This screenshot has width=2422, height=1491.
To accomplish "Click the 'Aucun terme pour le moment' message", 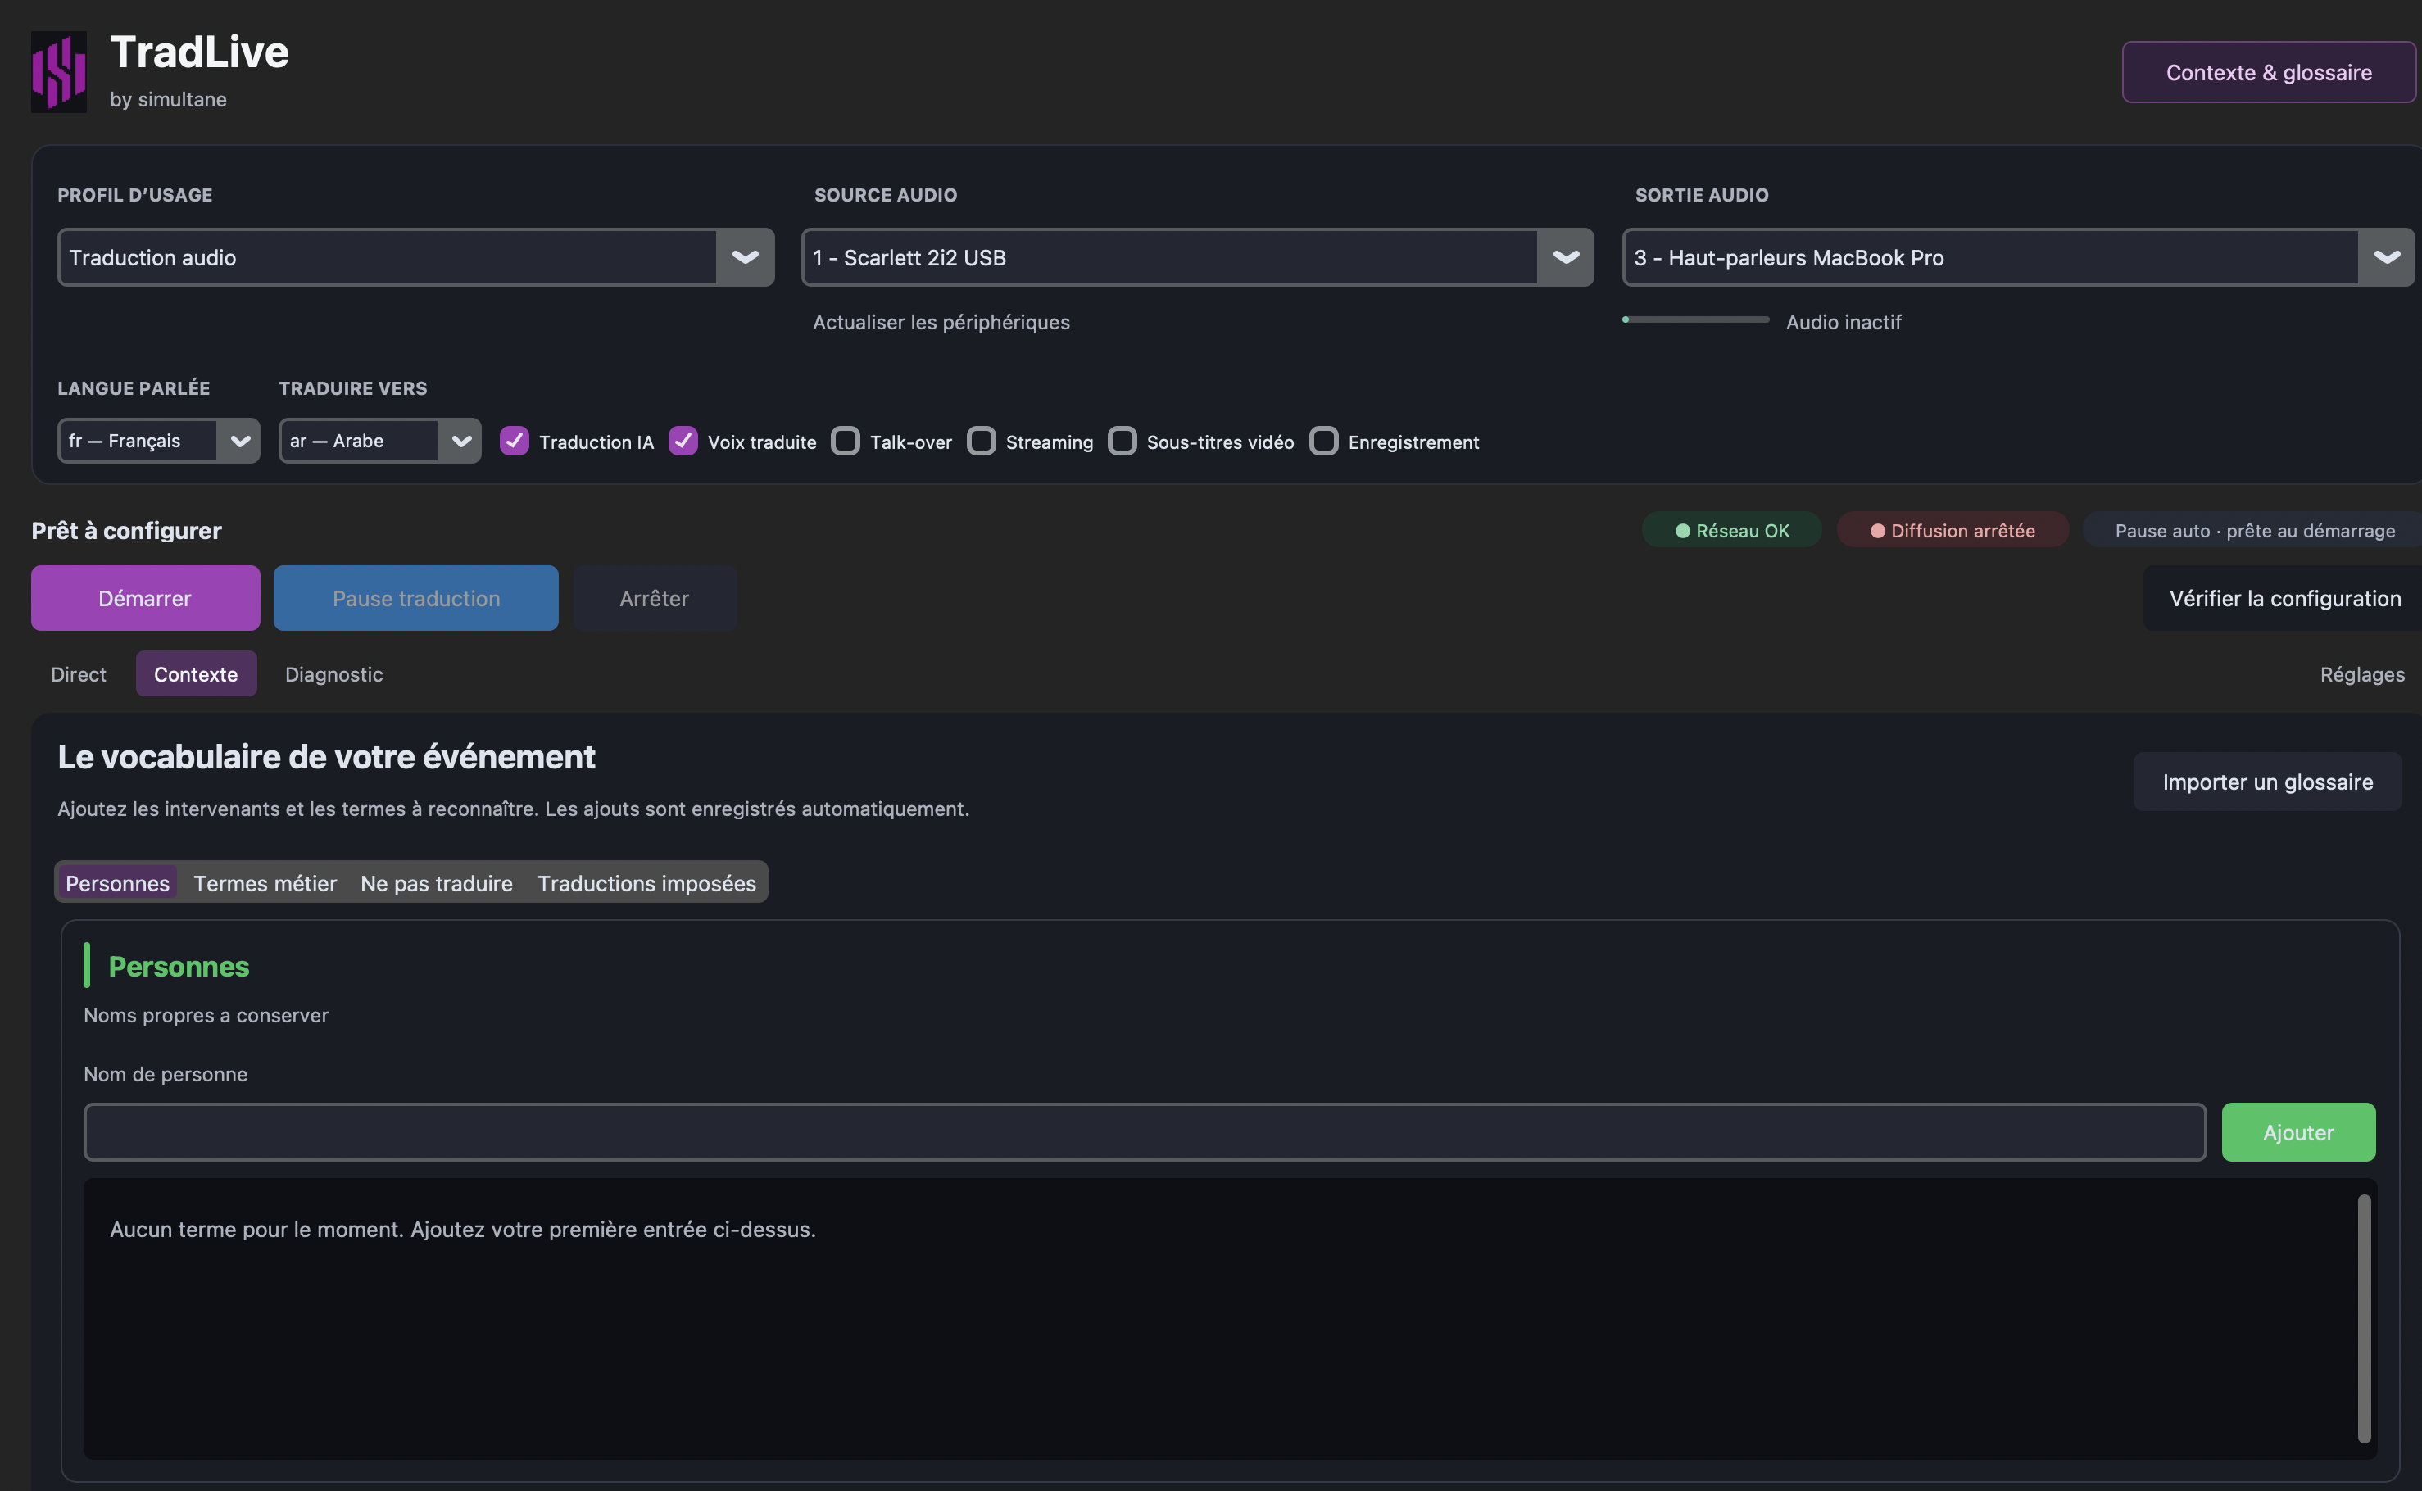I will tap(462, 1229).
